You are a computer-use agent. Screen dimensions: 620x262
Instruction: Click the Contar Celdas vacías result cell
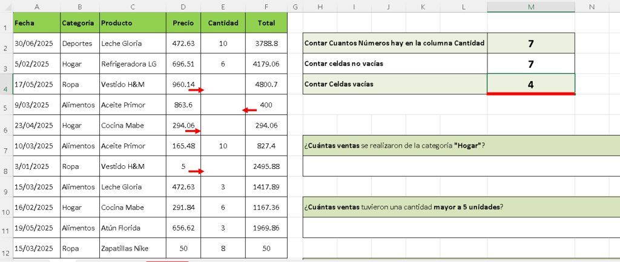click(x=530, y=85)
